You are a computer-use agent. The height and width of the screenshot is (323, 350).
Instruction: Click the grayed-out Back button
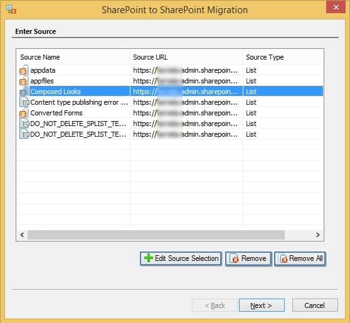click(x=215, y=305)
